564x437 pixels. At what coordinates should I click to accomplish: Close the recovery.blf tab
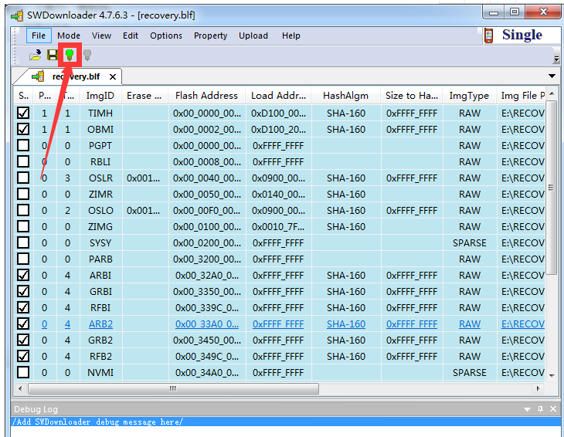[113, 77]
